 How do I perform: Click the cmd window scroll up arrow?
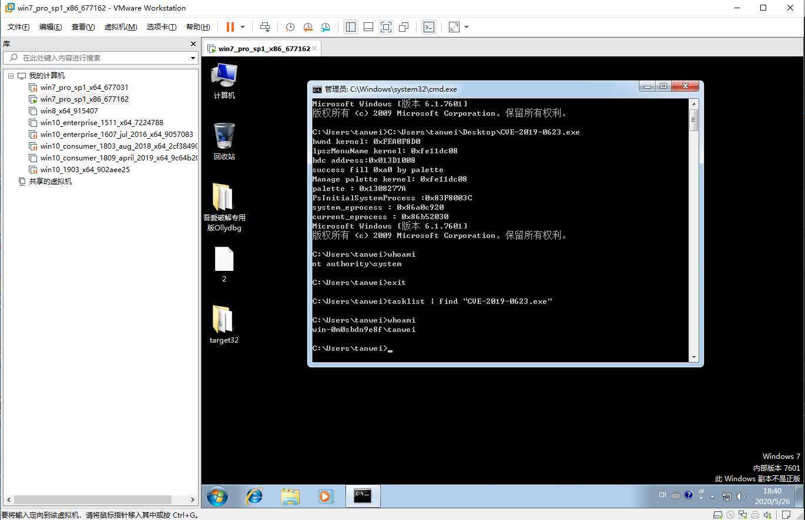coord(693,103)
